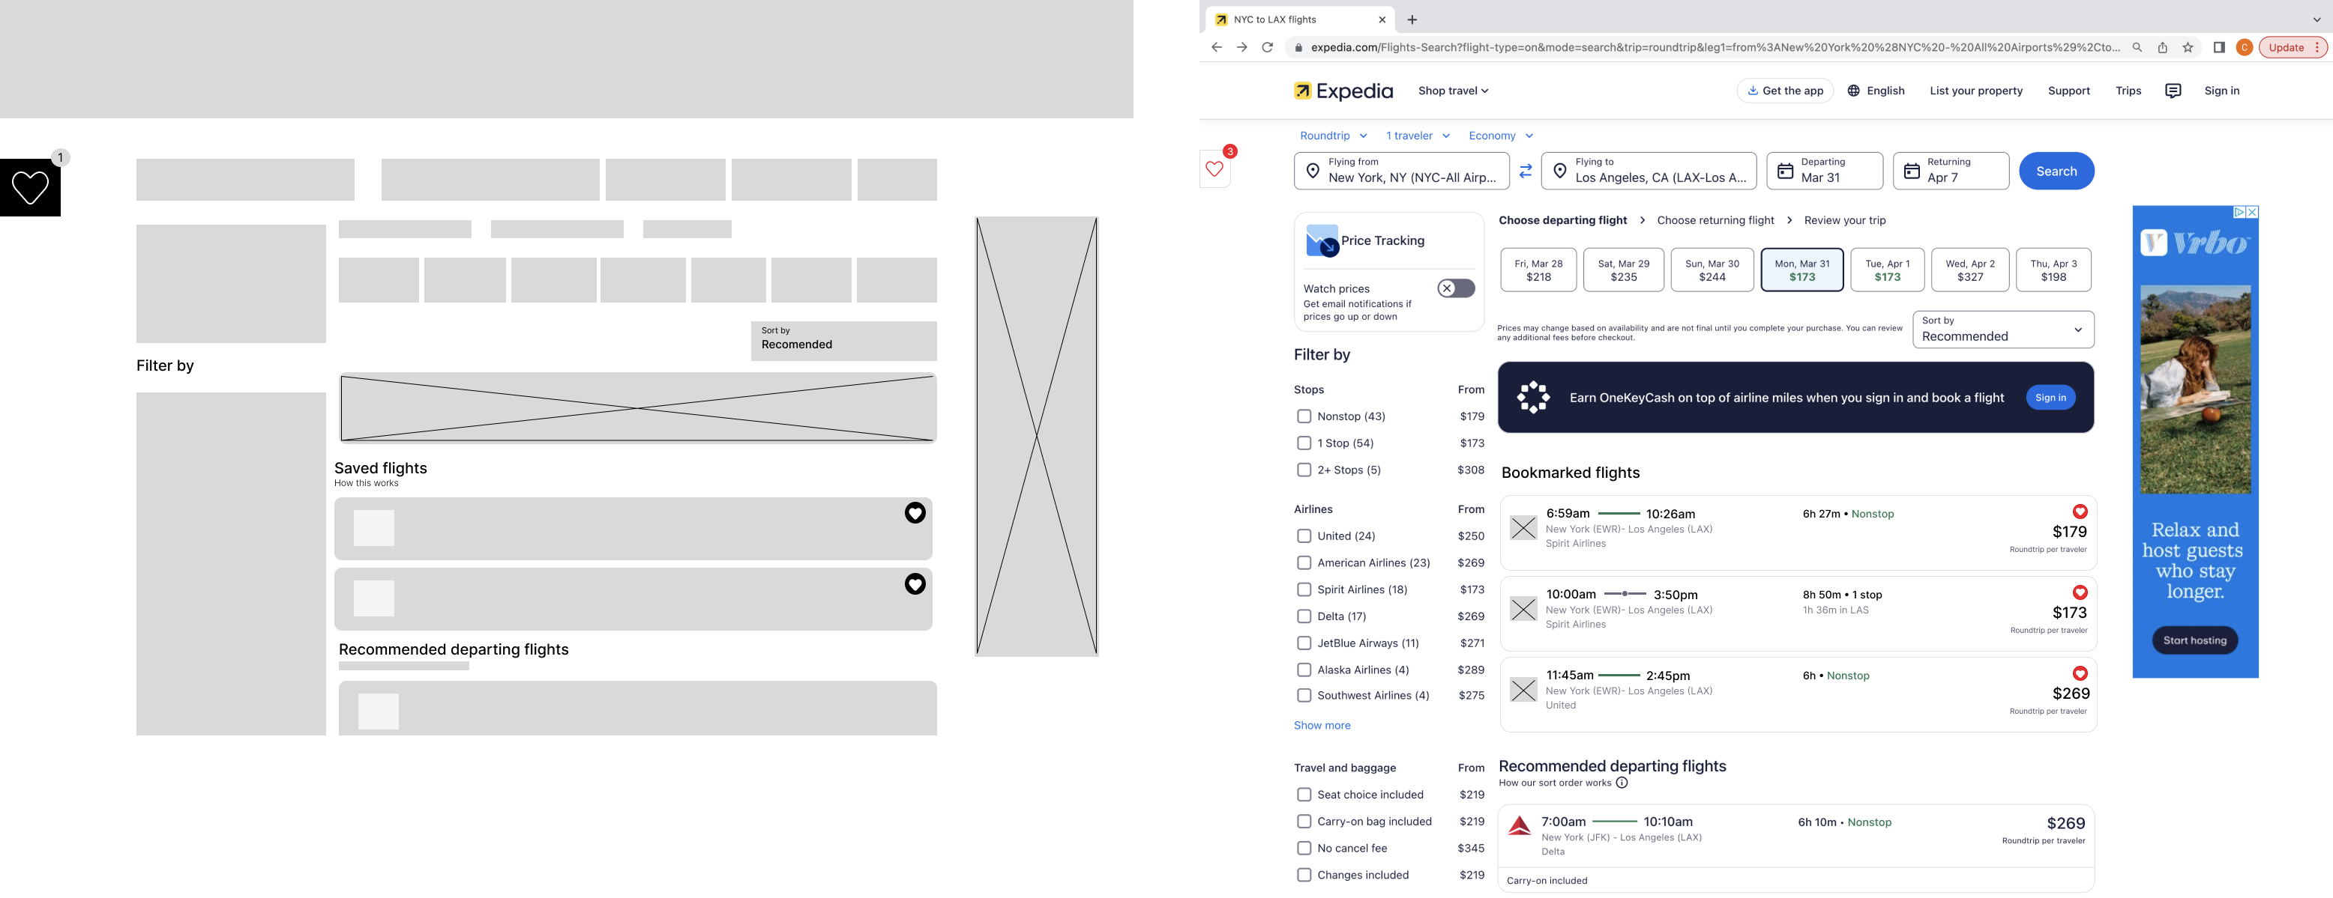Click the heart on the $269 United flight
Viewport: 2333px width, 898px height.
click(x=2080, y=673)
